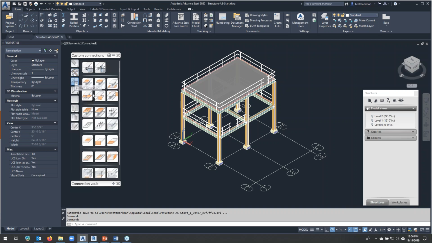Viewport: 432px width, 243px height.
Task: Click Match Layer button
Action: click(x=364, y=26)
